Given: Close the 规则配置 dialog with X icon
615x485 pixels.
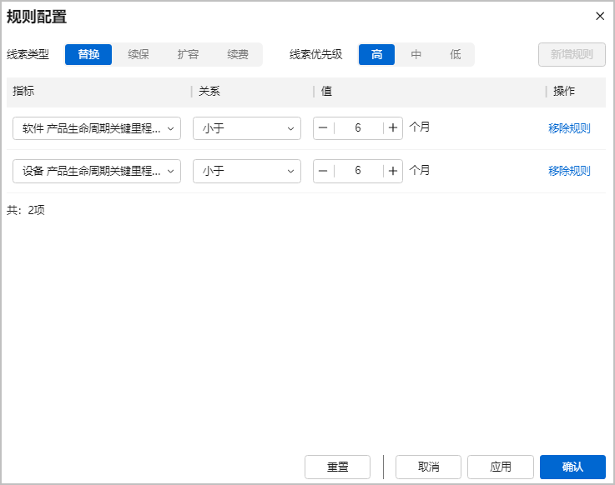Looking at the screenshot, I should [599, 16].
